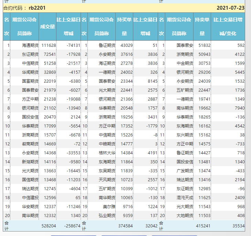Select 海通期货 in volume ranking
The height and width of the screenshot is (236, 251).
30,45
